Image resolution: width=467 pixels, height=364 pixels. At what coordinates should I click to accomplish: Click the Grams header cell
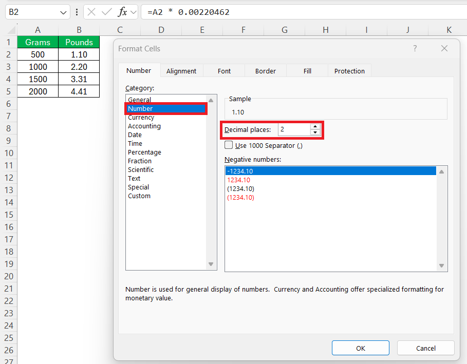coord(38,42)
